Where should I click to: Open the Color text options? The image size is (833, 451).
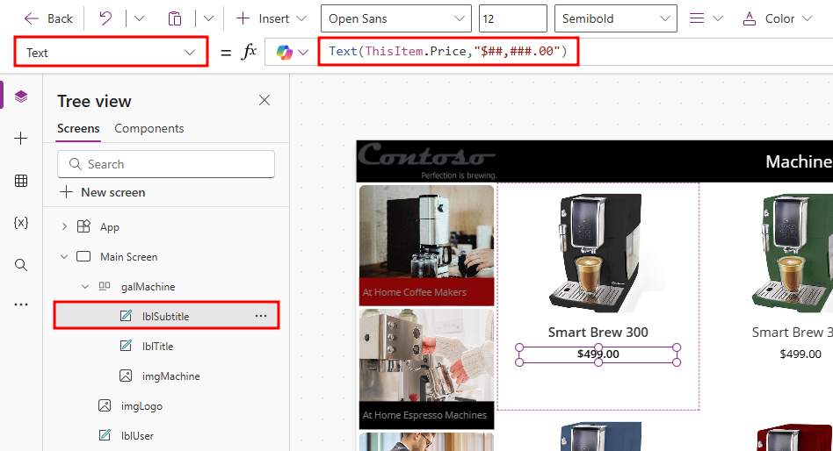[x=778, y=18]
